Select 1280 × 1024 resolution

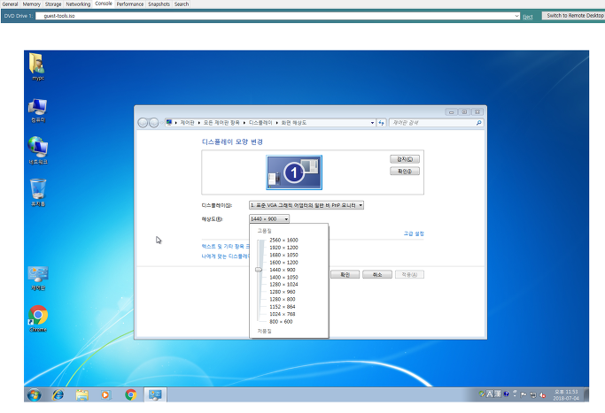click(283, 284)
